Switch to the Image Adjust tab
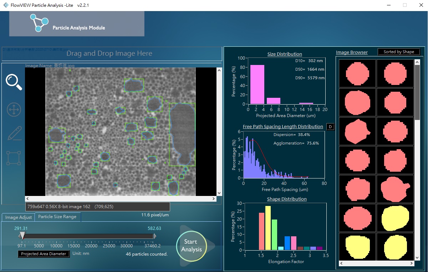The width and height of the screenshot is (428, 272). click(x=19, y=217)
